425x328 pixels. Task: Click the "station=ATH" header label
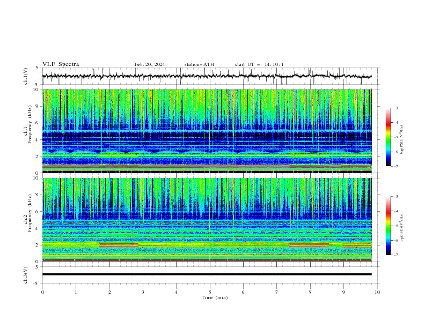coord(199,64)
